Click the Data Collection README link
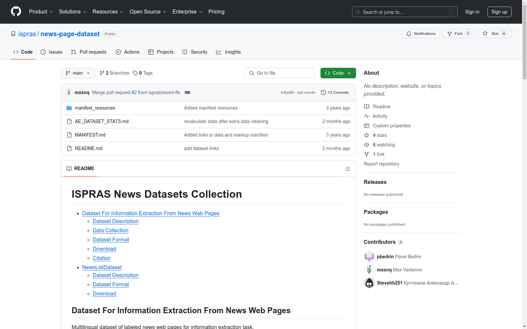The width and height of the screenshot is (527, 329). tap(110, 231)
